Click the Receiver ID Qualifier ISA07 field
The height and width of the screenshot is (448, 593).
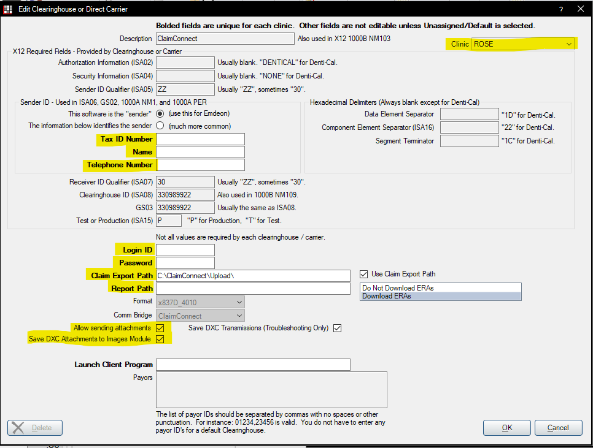[185, 182]
